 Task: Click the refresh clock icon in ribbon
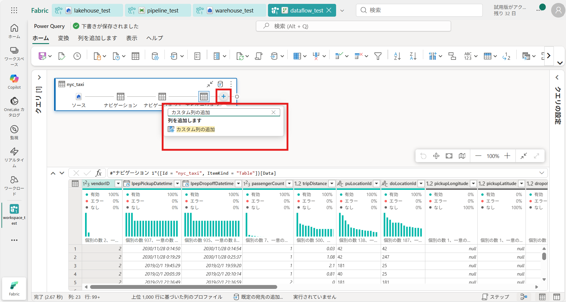[77, 56]
